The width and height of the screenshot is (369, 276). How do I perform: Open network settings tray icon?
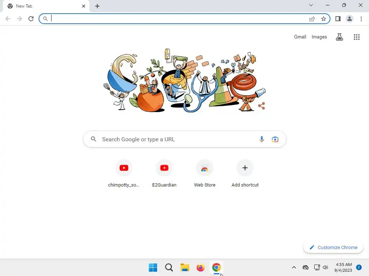coord(317,267)
